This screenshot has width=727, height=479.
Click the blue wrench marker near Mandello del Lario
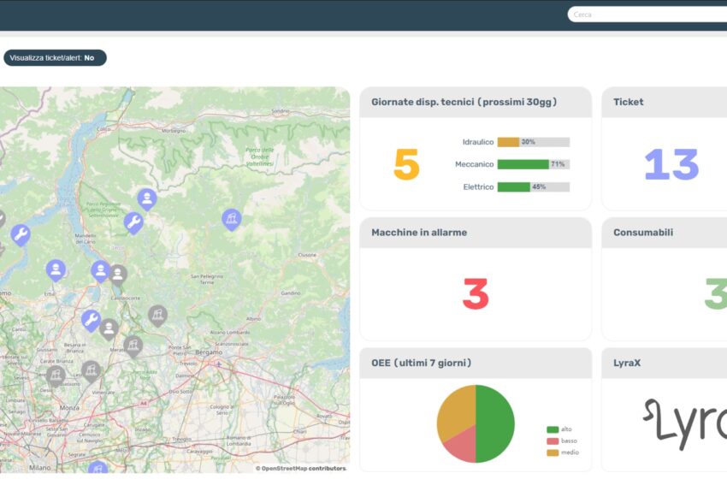click(x=133, y=223)
